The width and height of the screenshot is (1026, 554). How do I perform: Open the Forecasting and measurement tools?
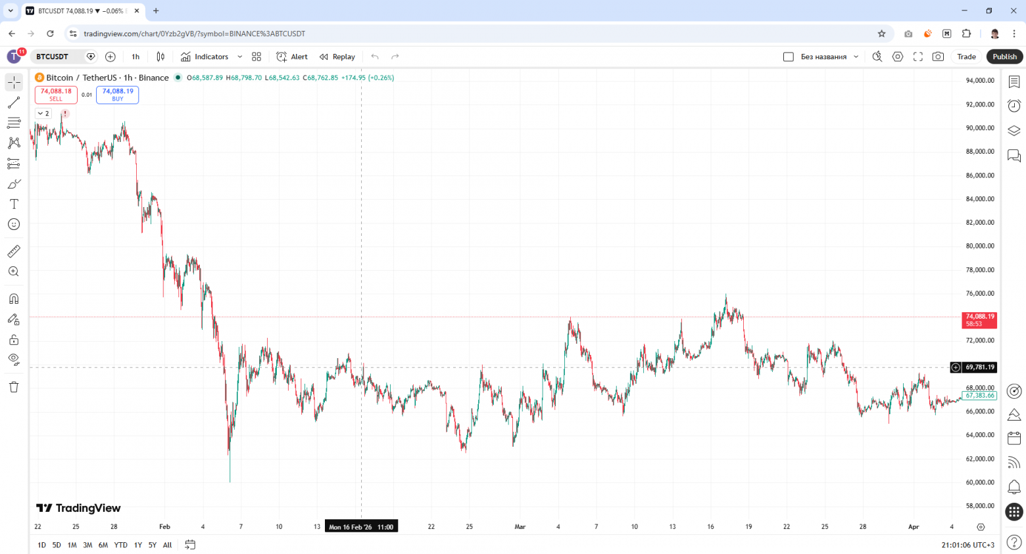14,164
